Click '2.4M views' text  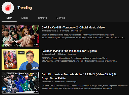click(x=59, y=82)
